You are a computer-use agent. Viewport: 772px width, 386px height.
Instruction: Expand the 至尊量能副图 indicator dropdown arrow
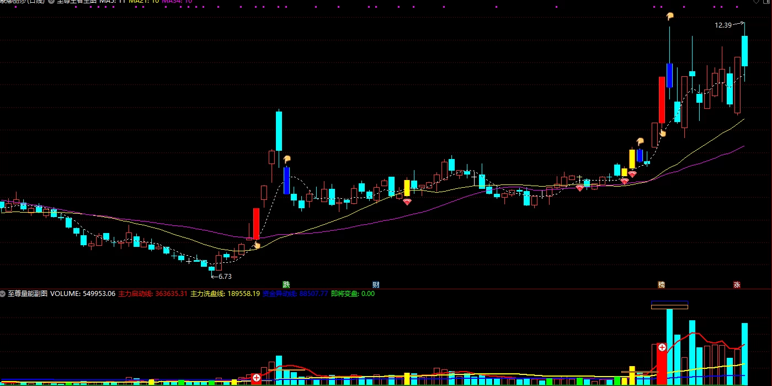coord(3,294)
